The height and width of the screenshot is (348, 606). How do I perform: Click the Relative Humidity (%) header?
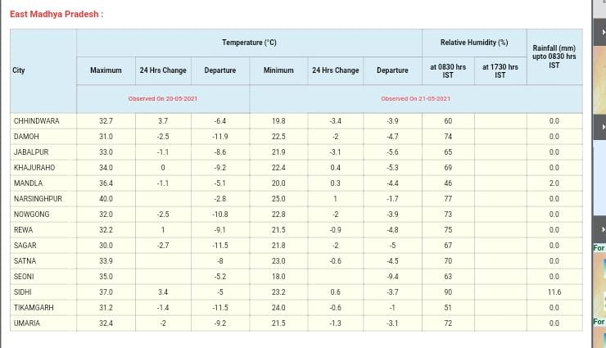474,43
